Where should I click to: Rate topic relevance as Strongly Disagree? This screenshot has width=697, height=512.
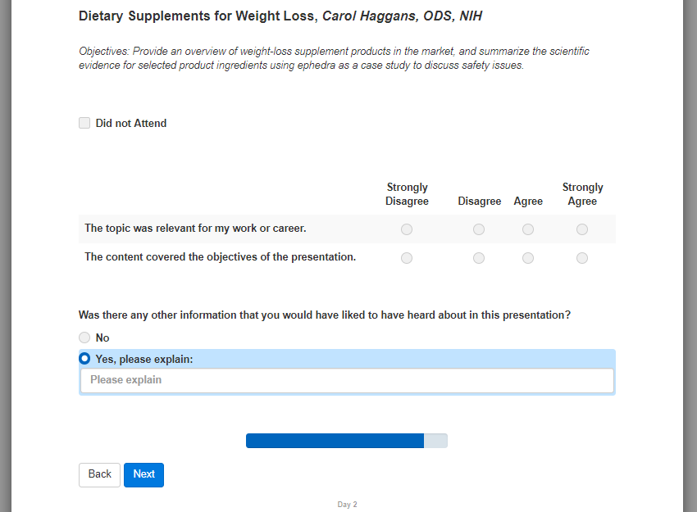pos(407,229)
